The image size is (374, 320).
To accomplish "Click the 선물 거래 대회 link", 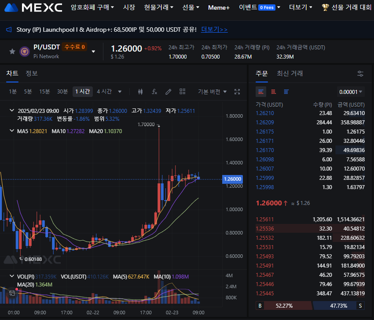I will pyautogui.click(x=352, y=7).
